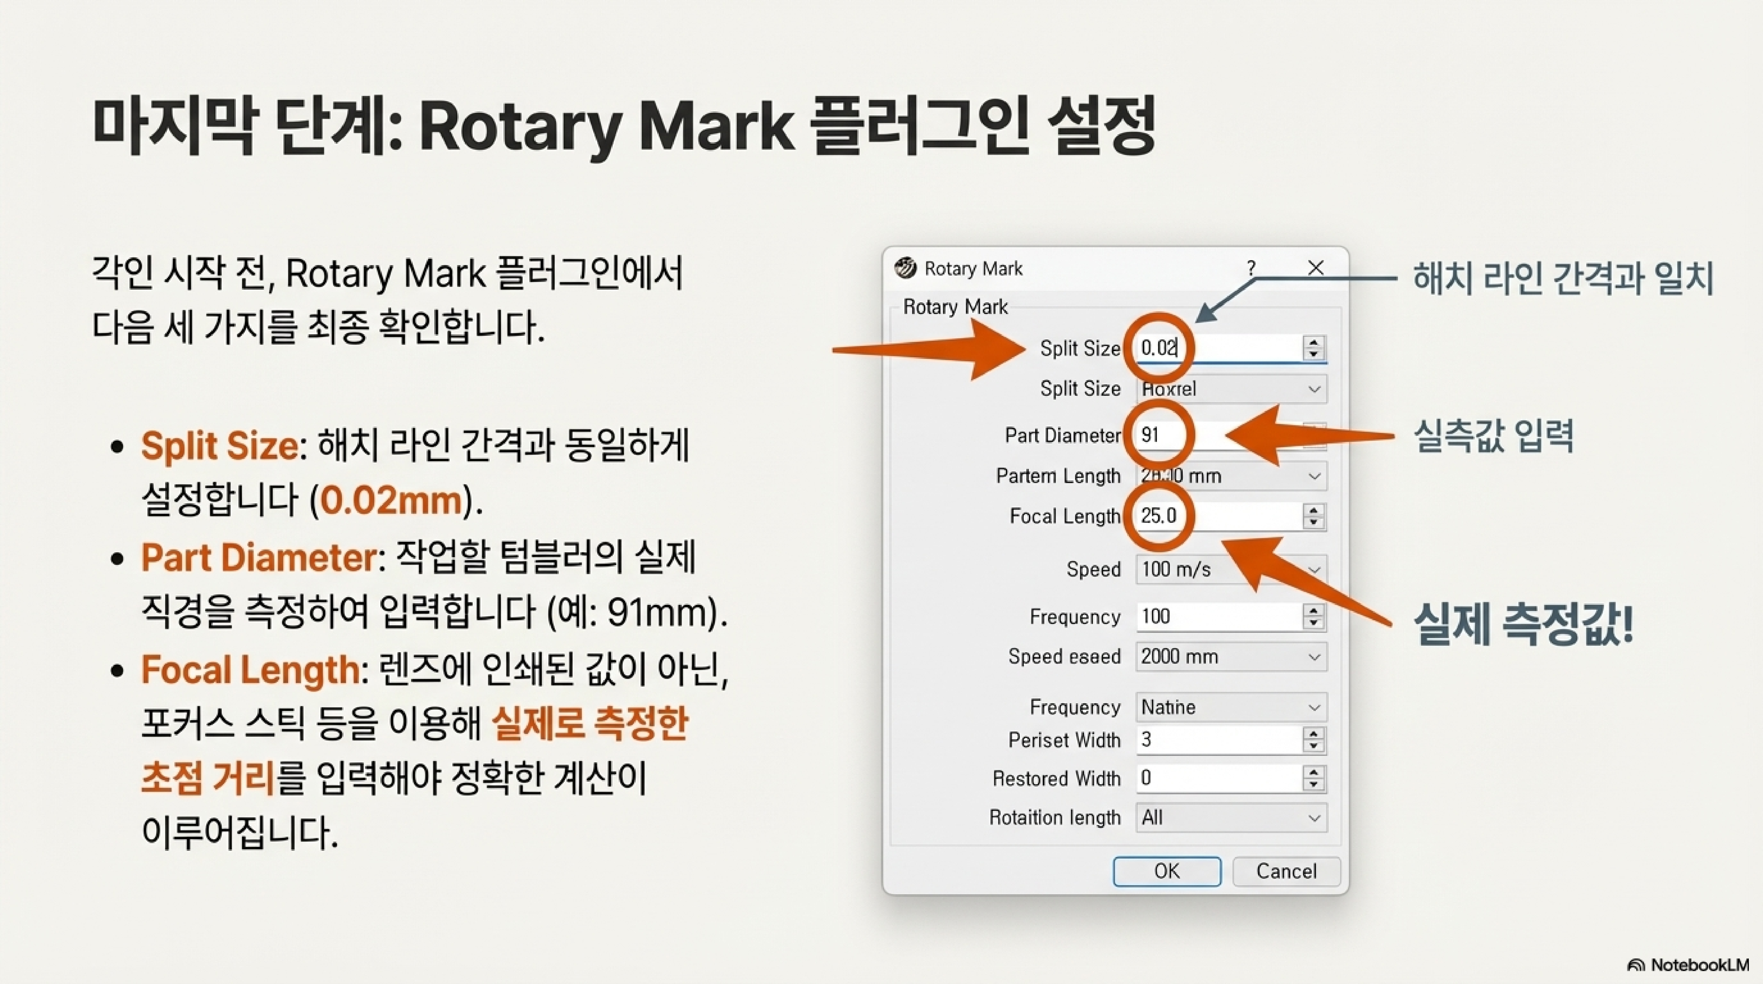Click the help question mark button

1250,268
